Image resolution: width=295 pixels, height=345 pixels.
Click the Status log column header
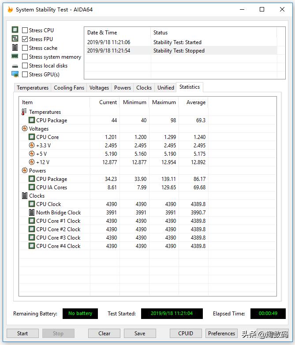[213, 33]
